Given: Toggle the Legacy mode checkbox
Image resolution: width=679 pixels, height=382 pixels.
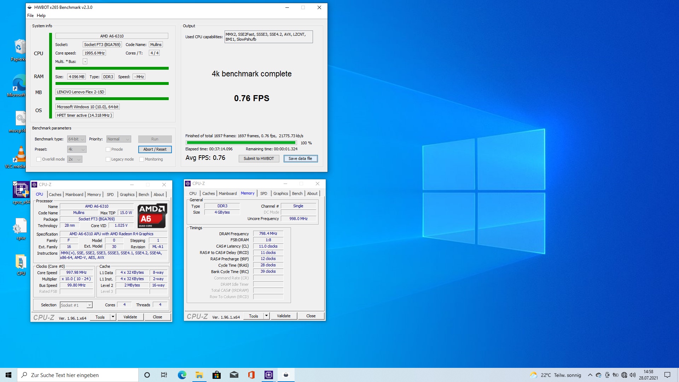Looking at the screenshot, I should coord(108,159).
